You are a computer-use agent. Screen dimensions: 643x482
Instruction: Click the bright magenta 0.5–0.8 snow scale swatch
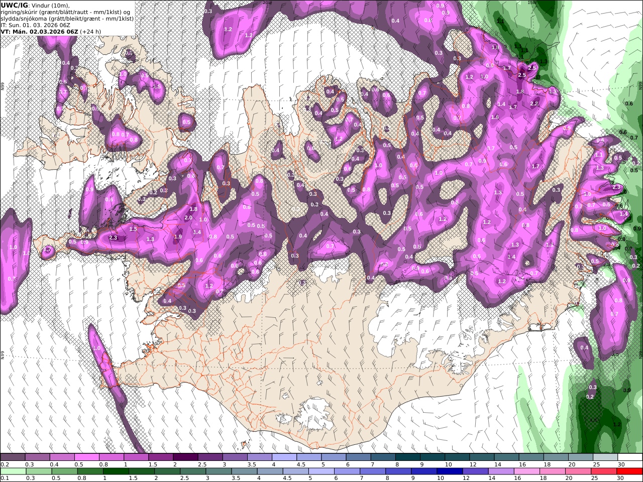click(86, 457)
